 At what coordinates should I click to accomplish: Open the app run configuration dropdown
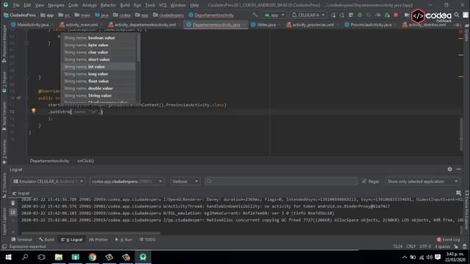tap(274, 15)
